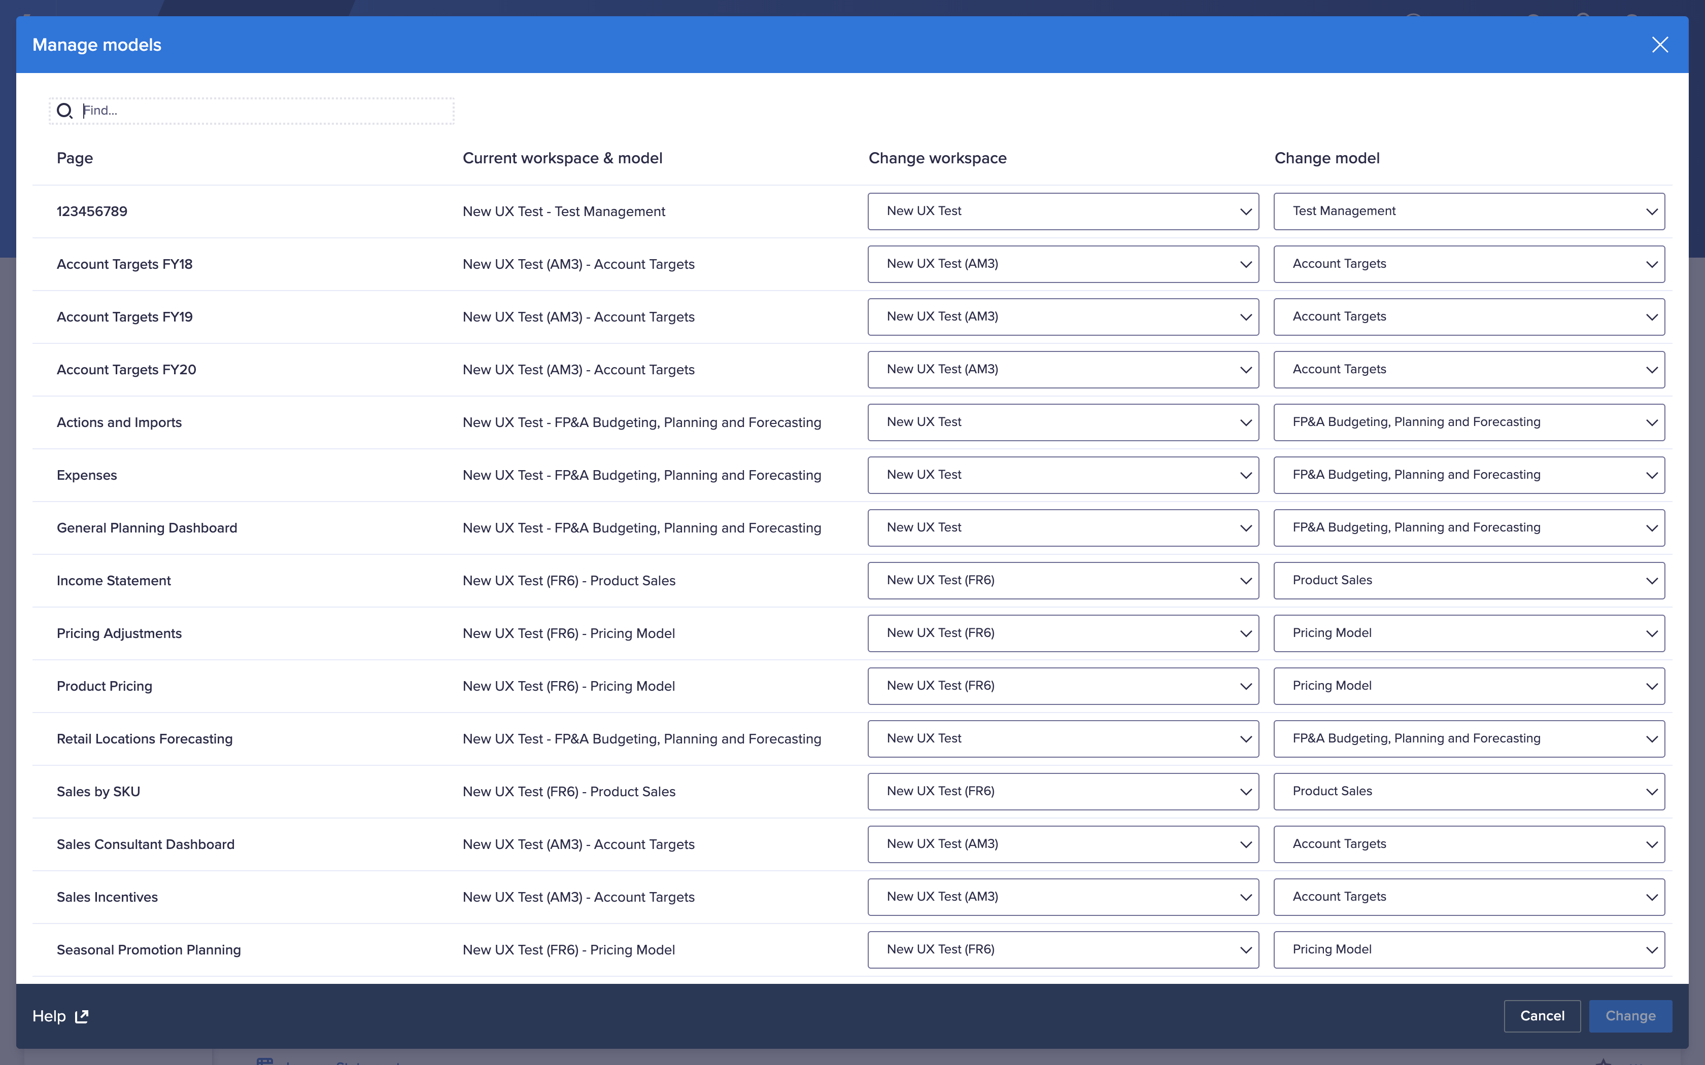This screenshot has height=1065, width=1705.
Task: Click the Change button
Action: 1630,1016
